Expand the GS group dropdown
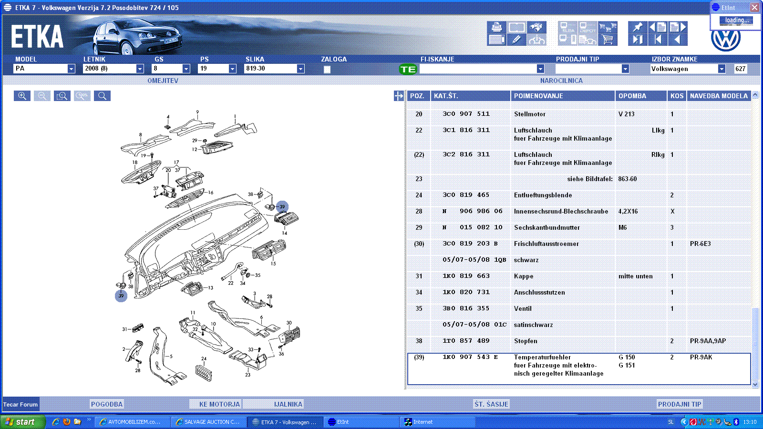Screen dimensions: 763x429 [186, 69]
